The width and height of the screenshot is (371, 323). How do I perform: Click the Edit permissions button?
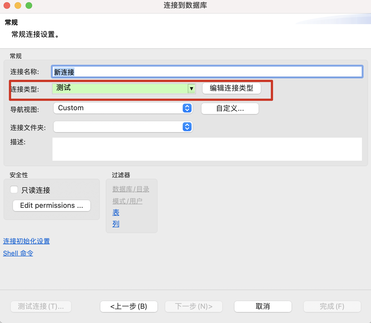click(x=51, y=205)
